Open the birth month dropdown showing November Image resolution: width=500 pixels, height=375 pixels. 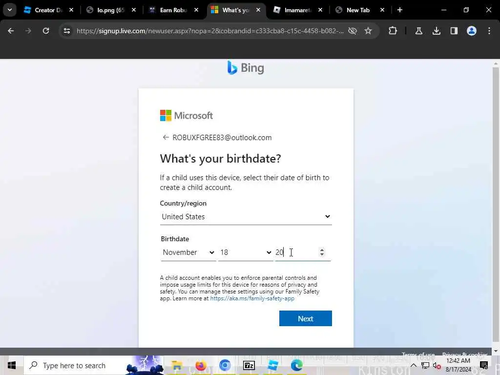pos(188,252)
